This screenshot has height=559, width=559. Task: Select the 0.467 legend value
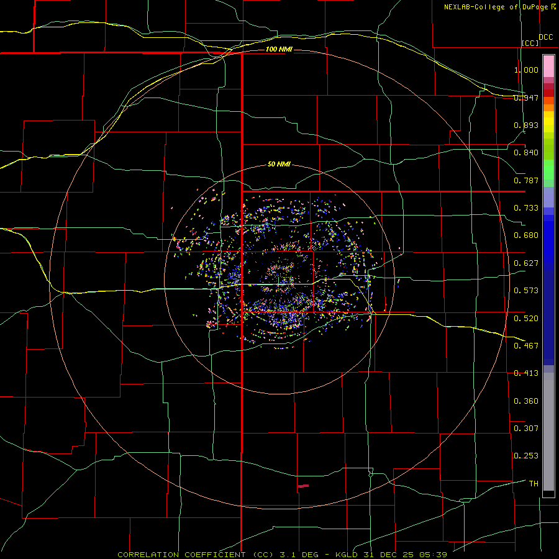click(x=526, y=345)
